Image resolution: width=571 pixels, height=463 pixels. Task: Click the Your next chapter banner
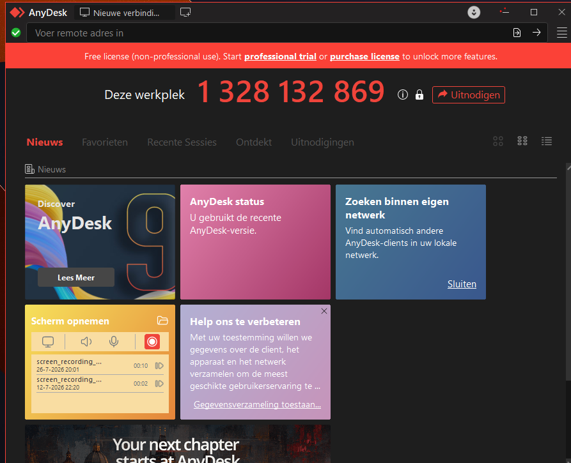(x=178, y=444)
